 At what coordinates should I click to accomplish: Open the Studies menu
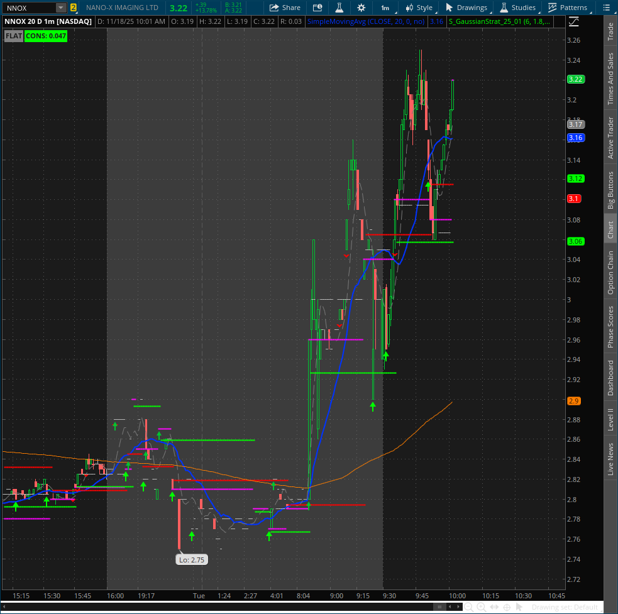pos(518,8)
